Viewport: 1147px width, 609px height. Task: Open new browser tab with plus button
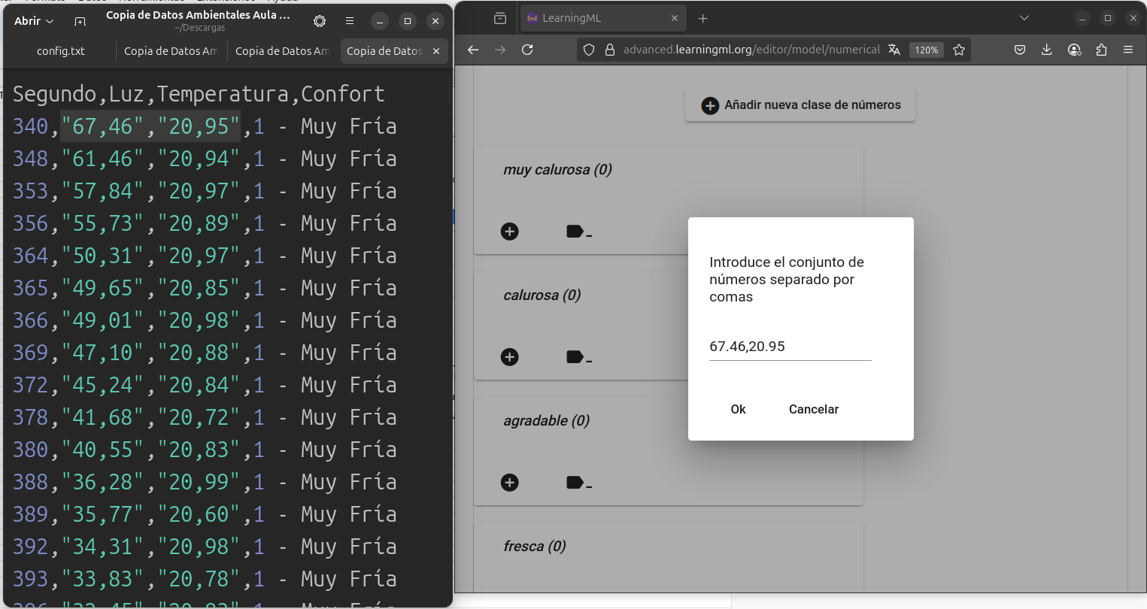[703, 18]
